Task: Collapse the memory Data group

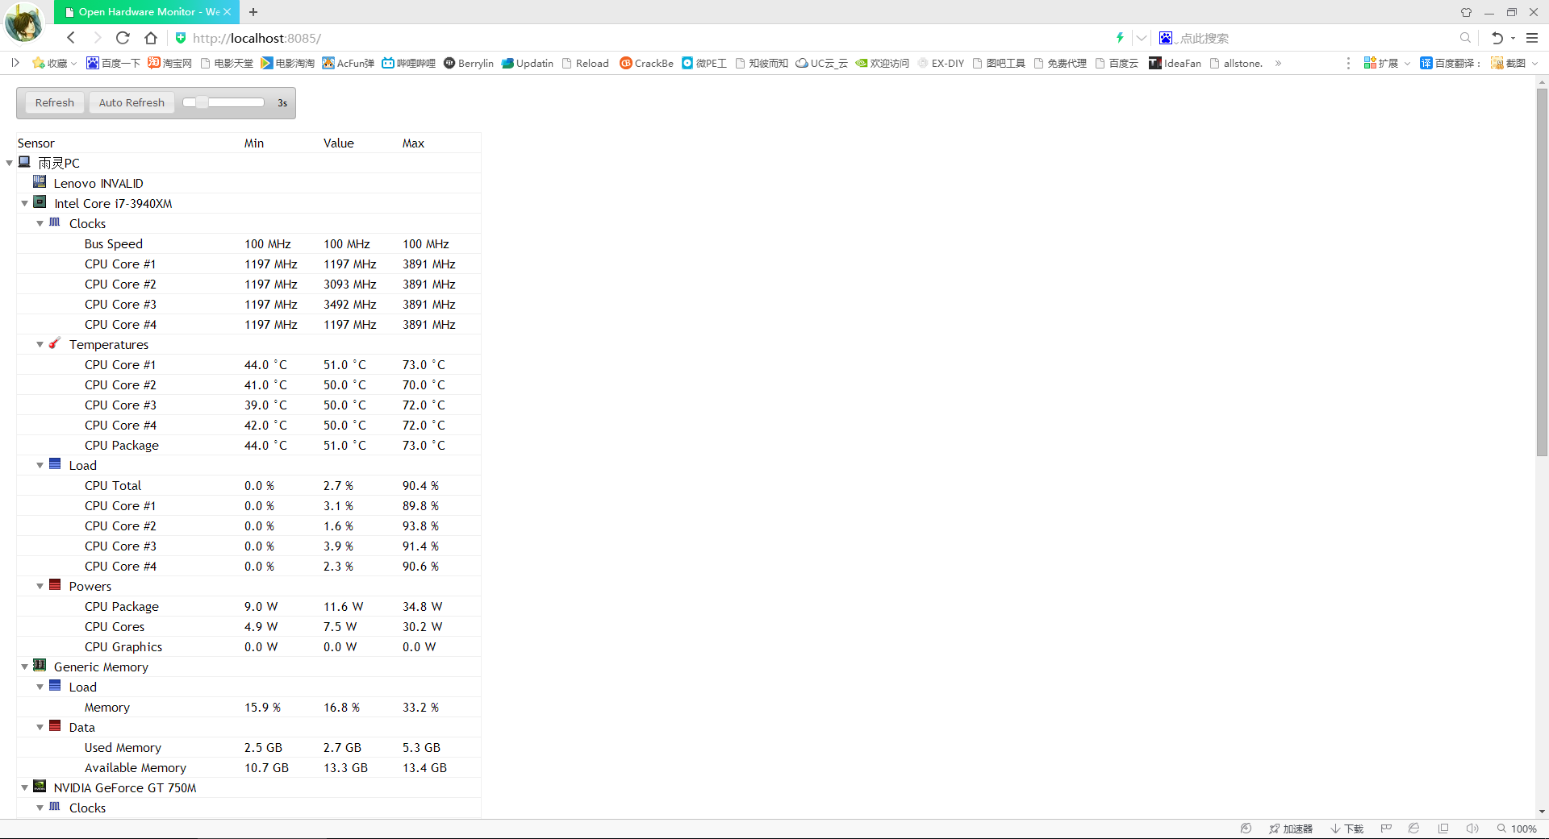Action: pyautogui.click(x=40, y=727)
